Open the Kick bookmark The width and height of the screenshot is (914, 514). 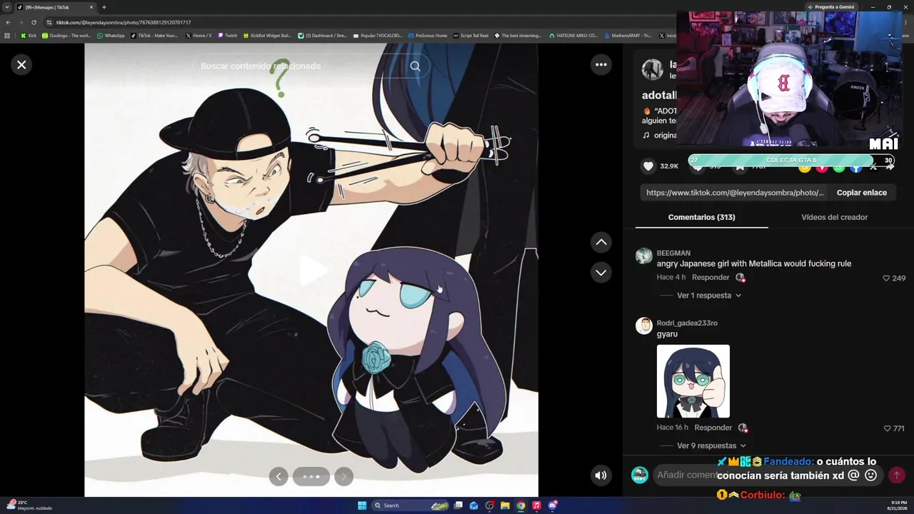[x=29, y=35]
